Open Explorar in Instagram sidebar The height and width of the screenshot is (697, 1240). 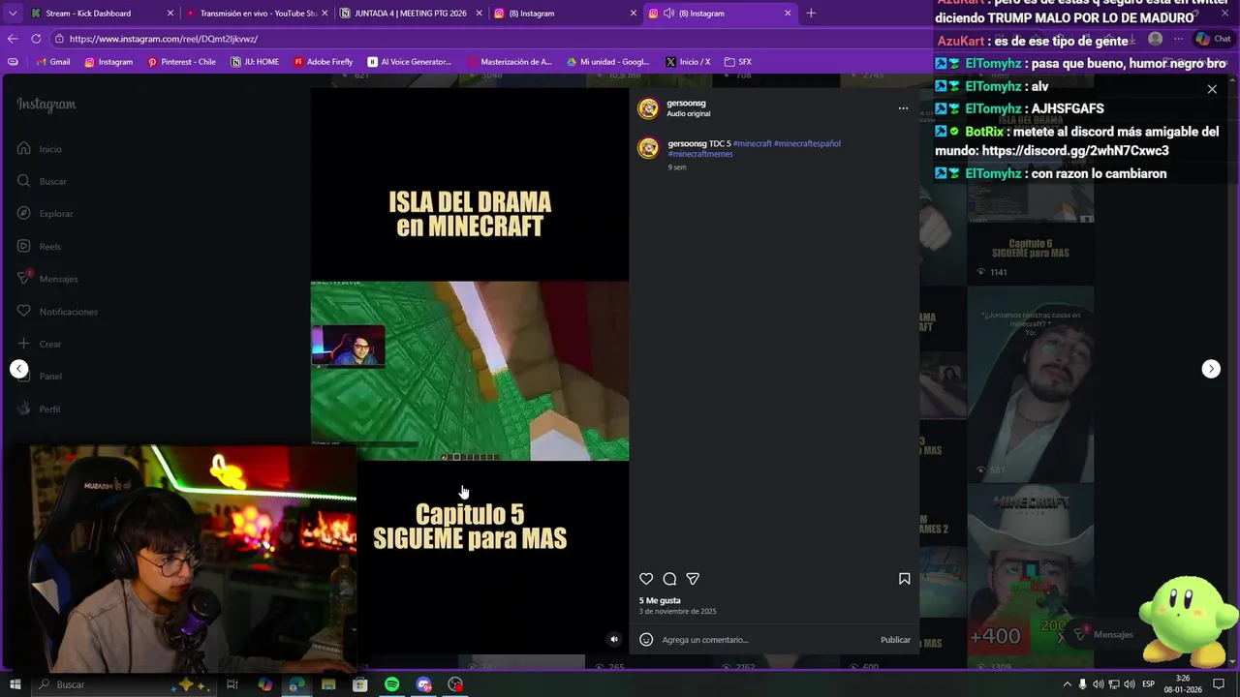(x=45, y=214)
